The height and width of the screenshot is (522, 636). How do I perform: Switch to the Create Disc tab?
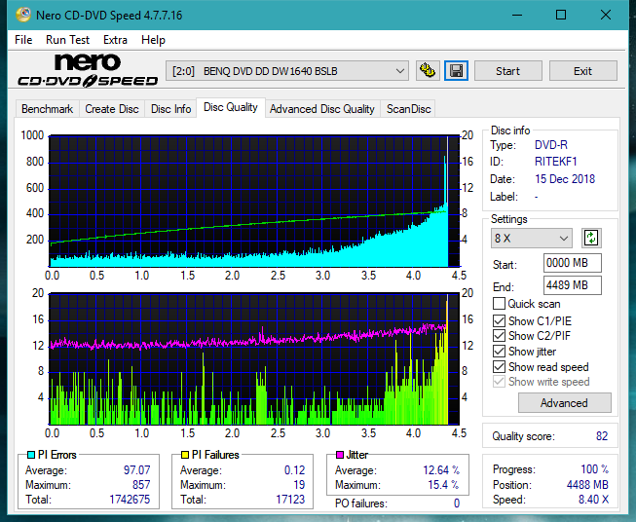112,109
